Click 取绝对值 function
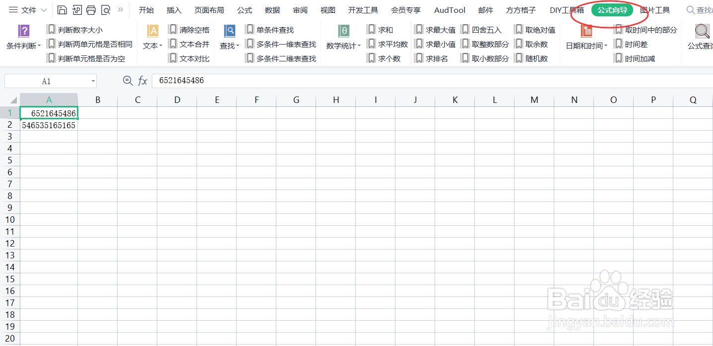 [x=535, y=30]
